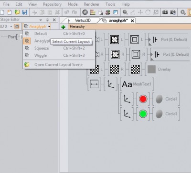Viewport: 191px width, 173px height.
Task: Click the globe sphere toolbar icon
Action: [85, 12]
